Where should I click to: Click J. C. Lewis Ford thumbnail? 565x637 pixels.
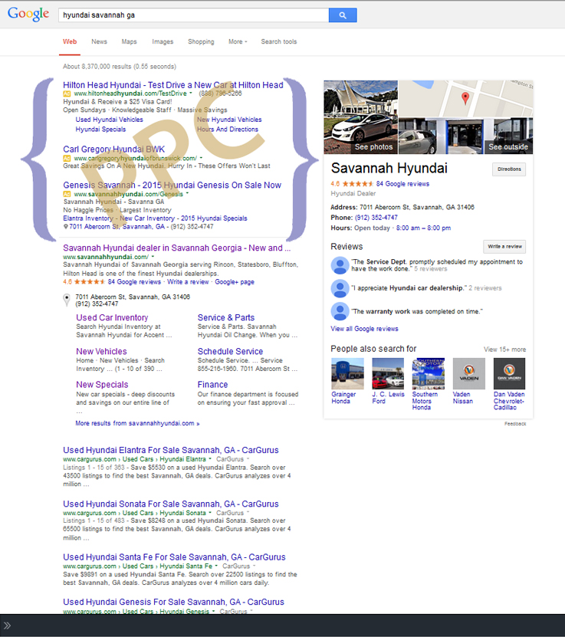point(388,374)
